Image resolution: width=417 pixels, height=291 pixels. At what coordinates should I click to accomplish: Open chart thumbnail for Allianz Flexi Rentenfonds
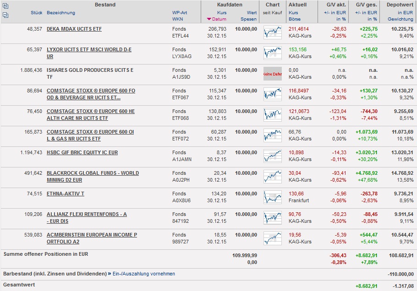[273, 218]
